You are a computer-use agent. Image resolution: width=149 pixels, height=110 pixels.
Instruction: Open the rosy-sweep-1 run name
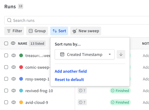[x=37, y=79]
